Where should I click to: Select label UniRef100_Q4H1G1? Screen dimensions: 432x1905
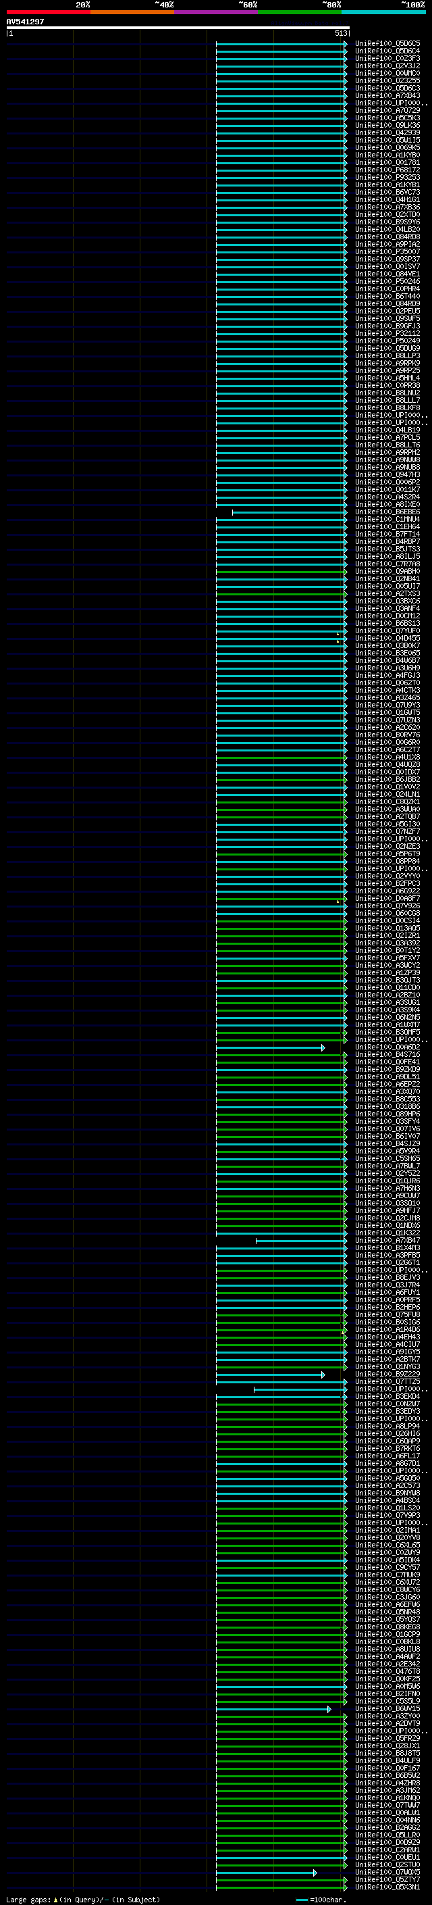[x=387, y=199]
